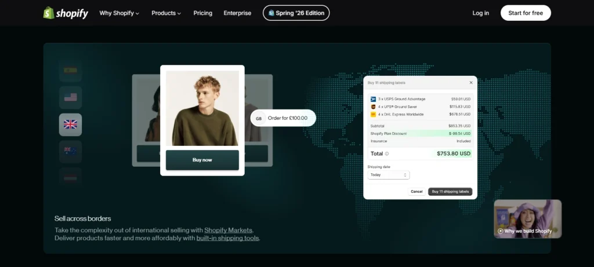This screenshot has height=267, width=594.
Task: Click the Buy now button
Action: click(202, 160)
